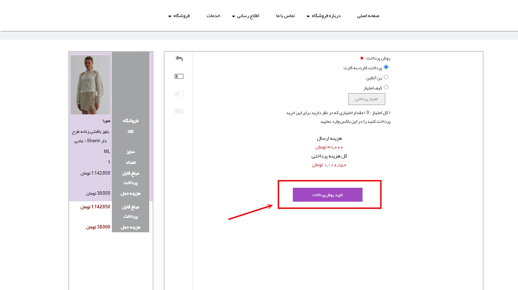
Task: Click the back arrow icon
Action: (179, 59)
